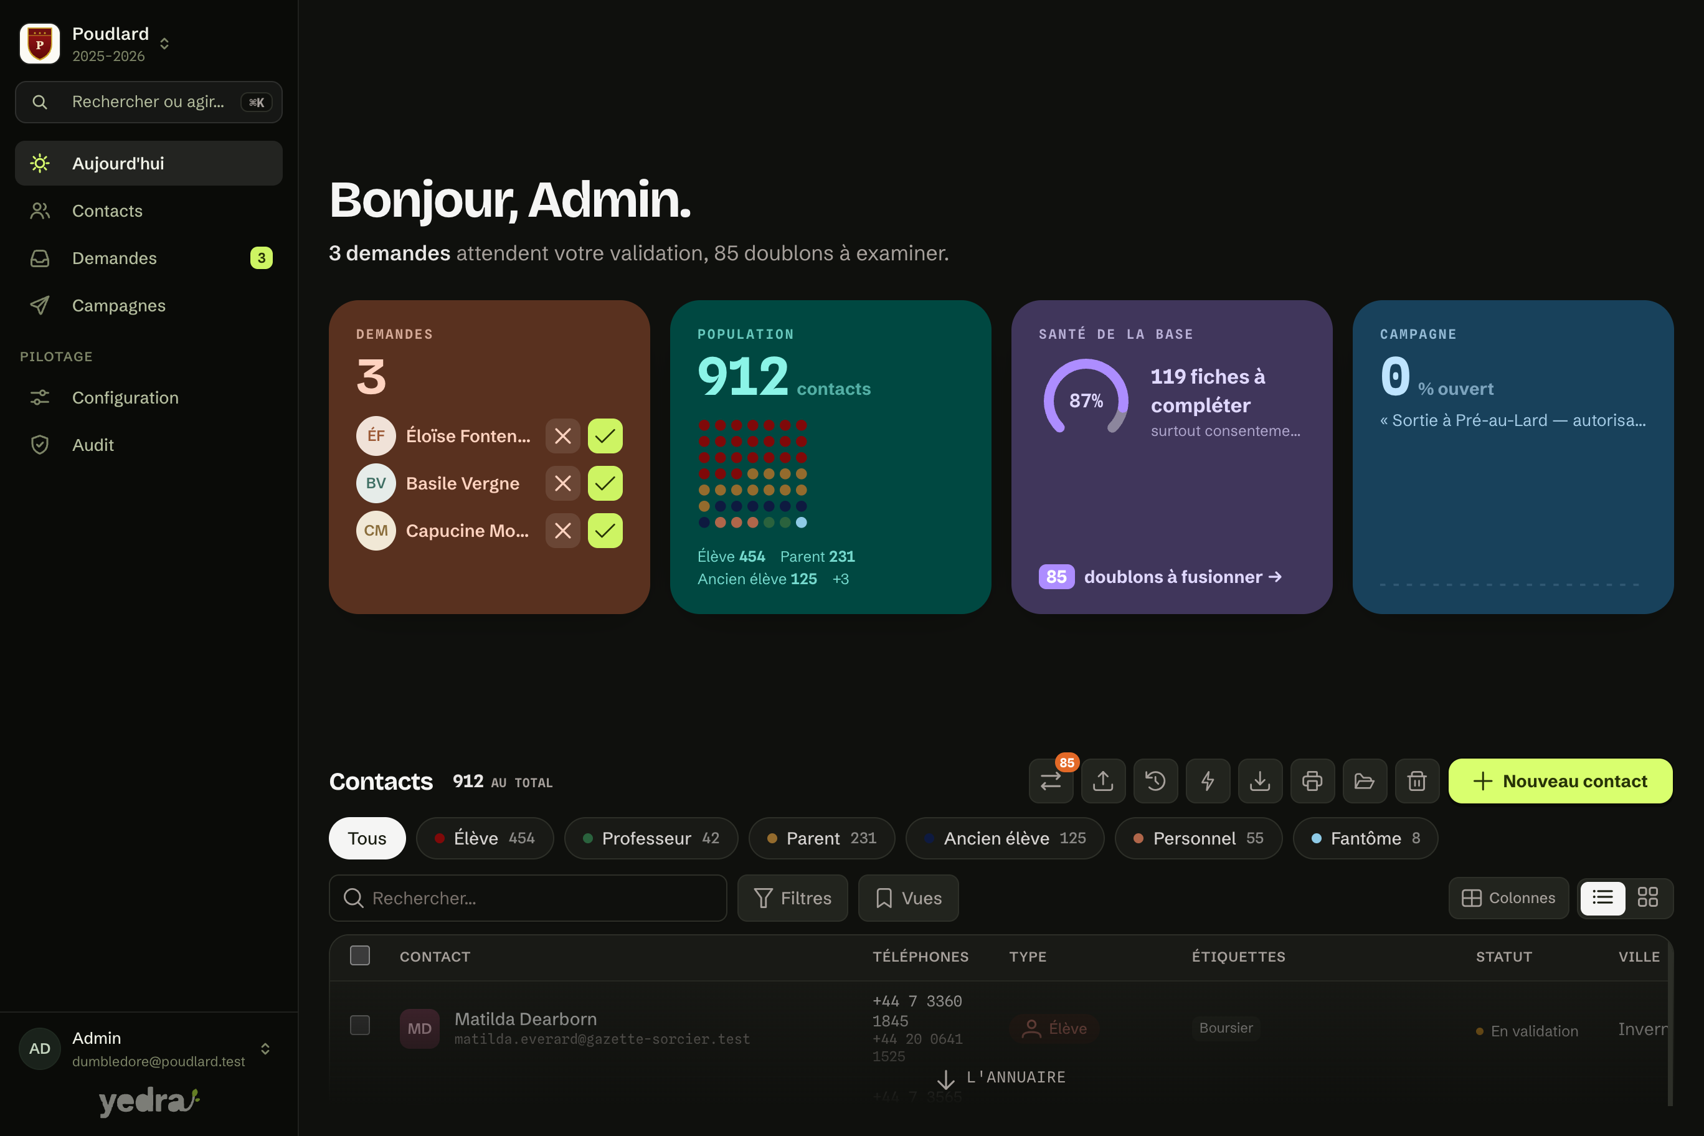Click the Boursier tag on Matilda Dearborn

[1226, 1028]
